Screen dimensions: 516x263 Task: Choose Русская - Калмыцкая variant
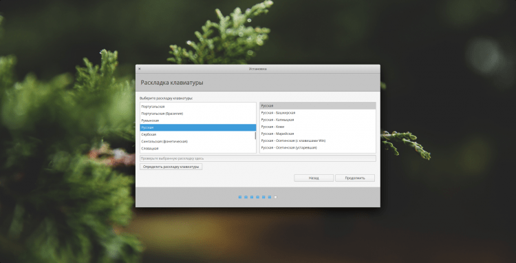(x=318, y=120)
